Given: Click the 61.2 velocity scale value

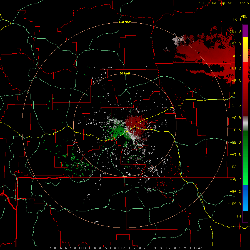Looking at the screenshot, I should point(236,68).
